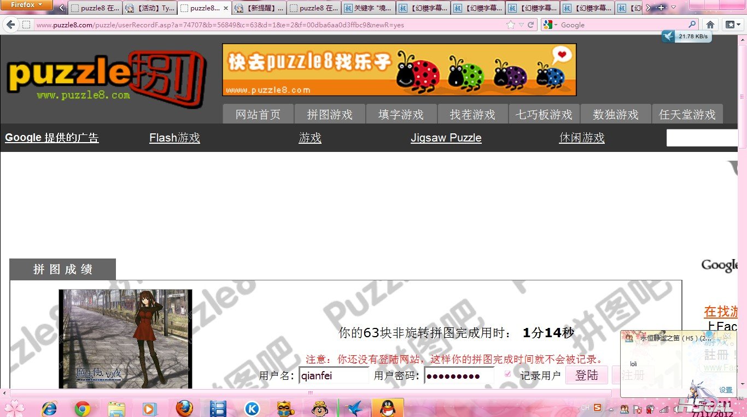The width and height of the screenshot is (747, 417).
Task: Click the Google search input field
Action: click(x=623, y=25)
